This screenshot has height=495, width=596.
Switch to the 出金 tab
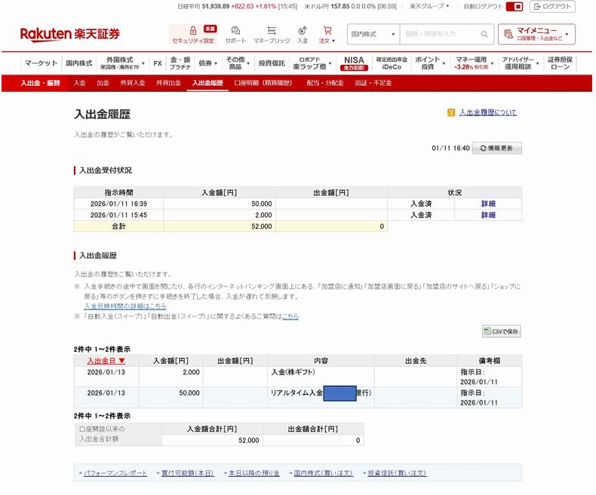[x=103, y=83]
